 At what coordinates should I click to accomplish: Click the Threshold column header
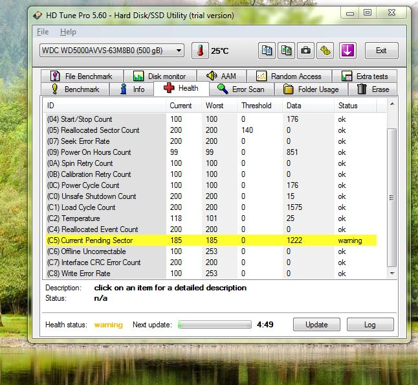pos(259,106)
